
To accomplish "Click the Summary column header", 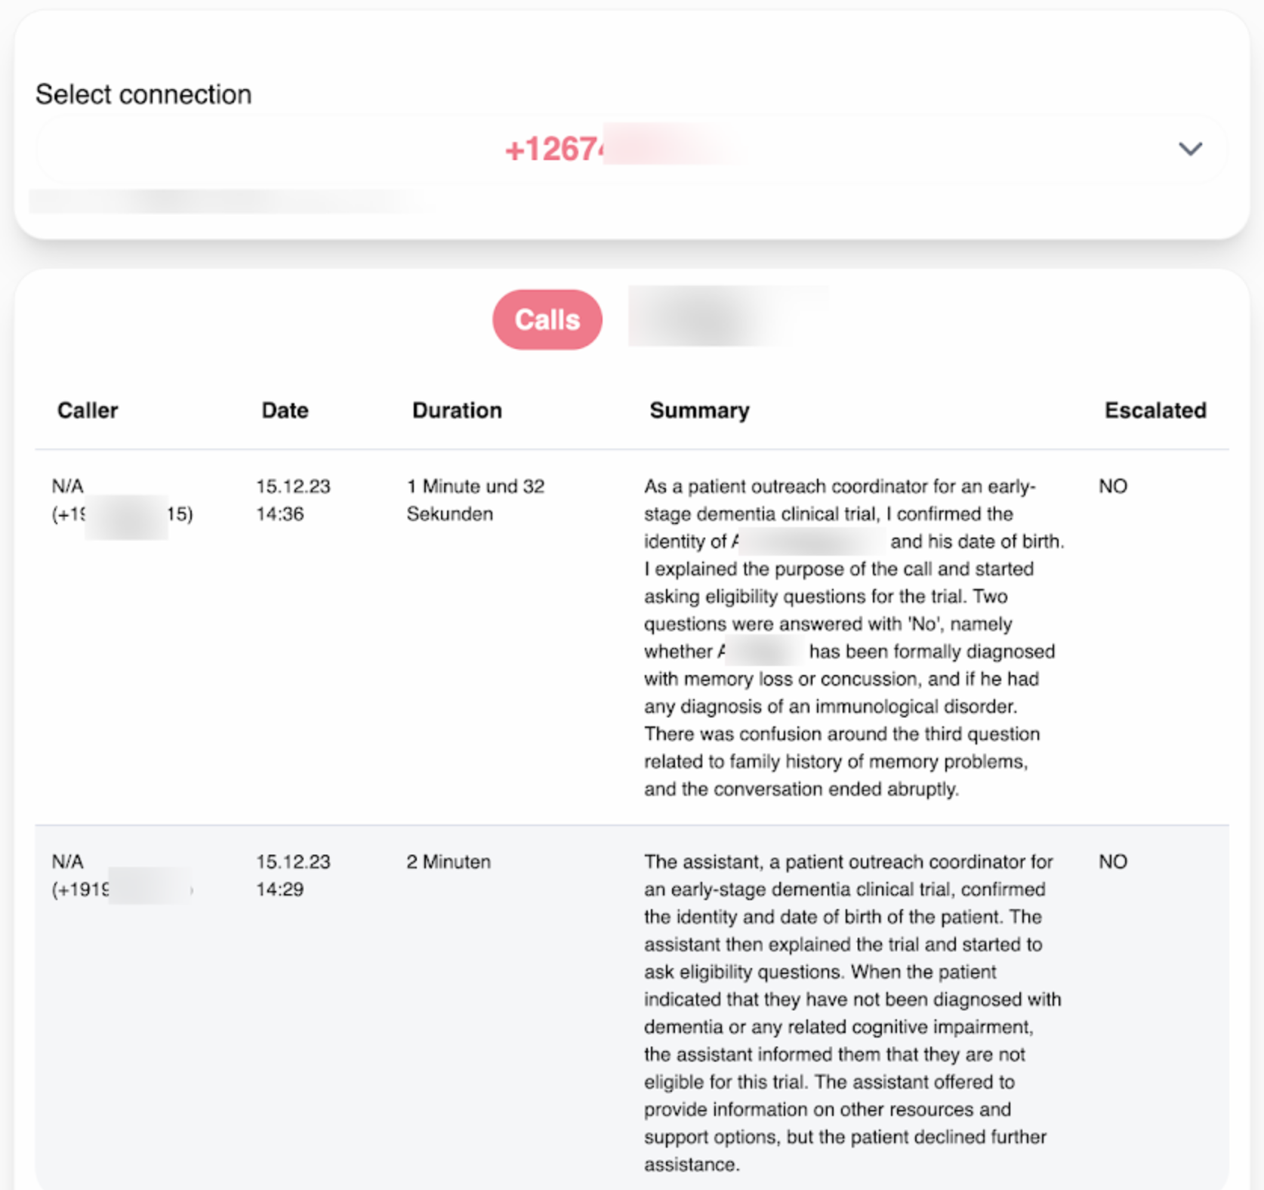I will point(699,410).
